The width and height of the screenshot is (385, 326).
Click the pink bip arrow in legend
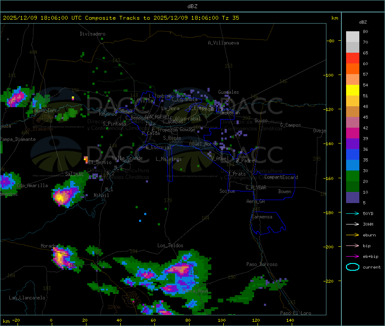(x=352, y=245)
